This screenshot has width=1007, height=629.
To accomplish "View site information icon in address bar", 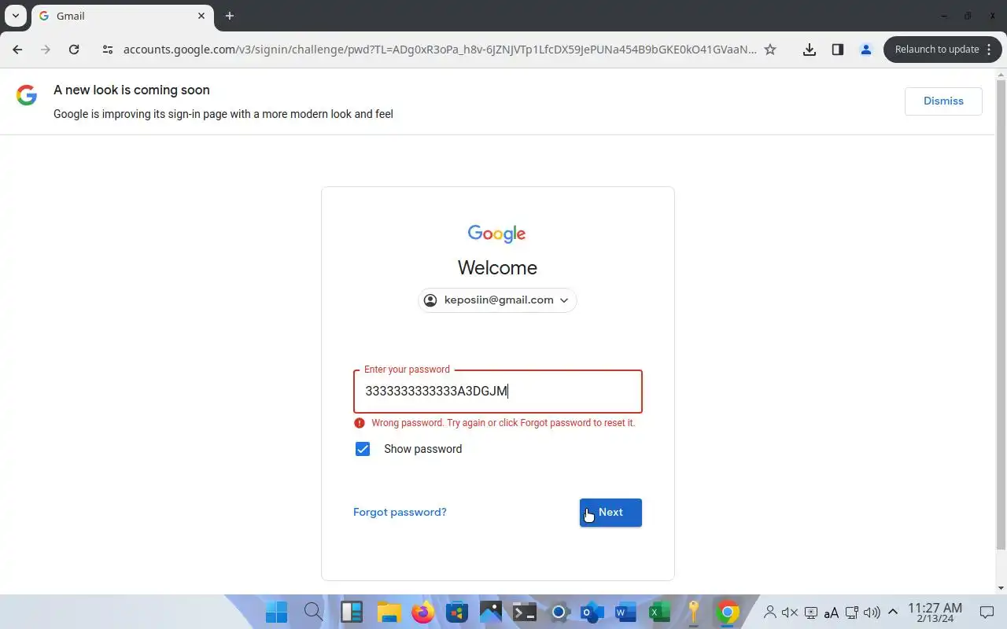I will 108,50.
